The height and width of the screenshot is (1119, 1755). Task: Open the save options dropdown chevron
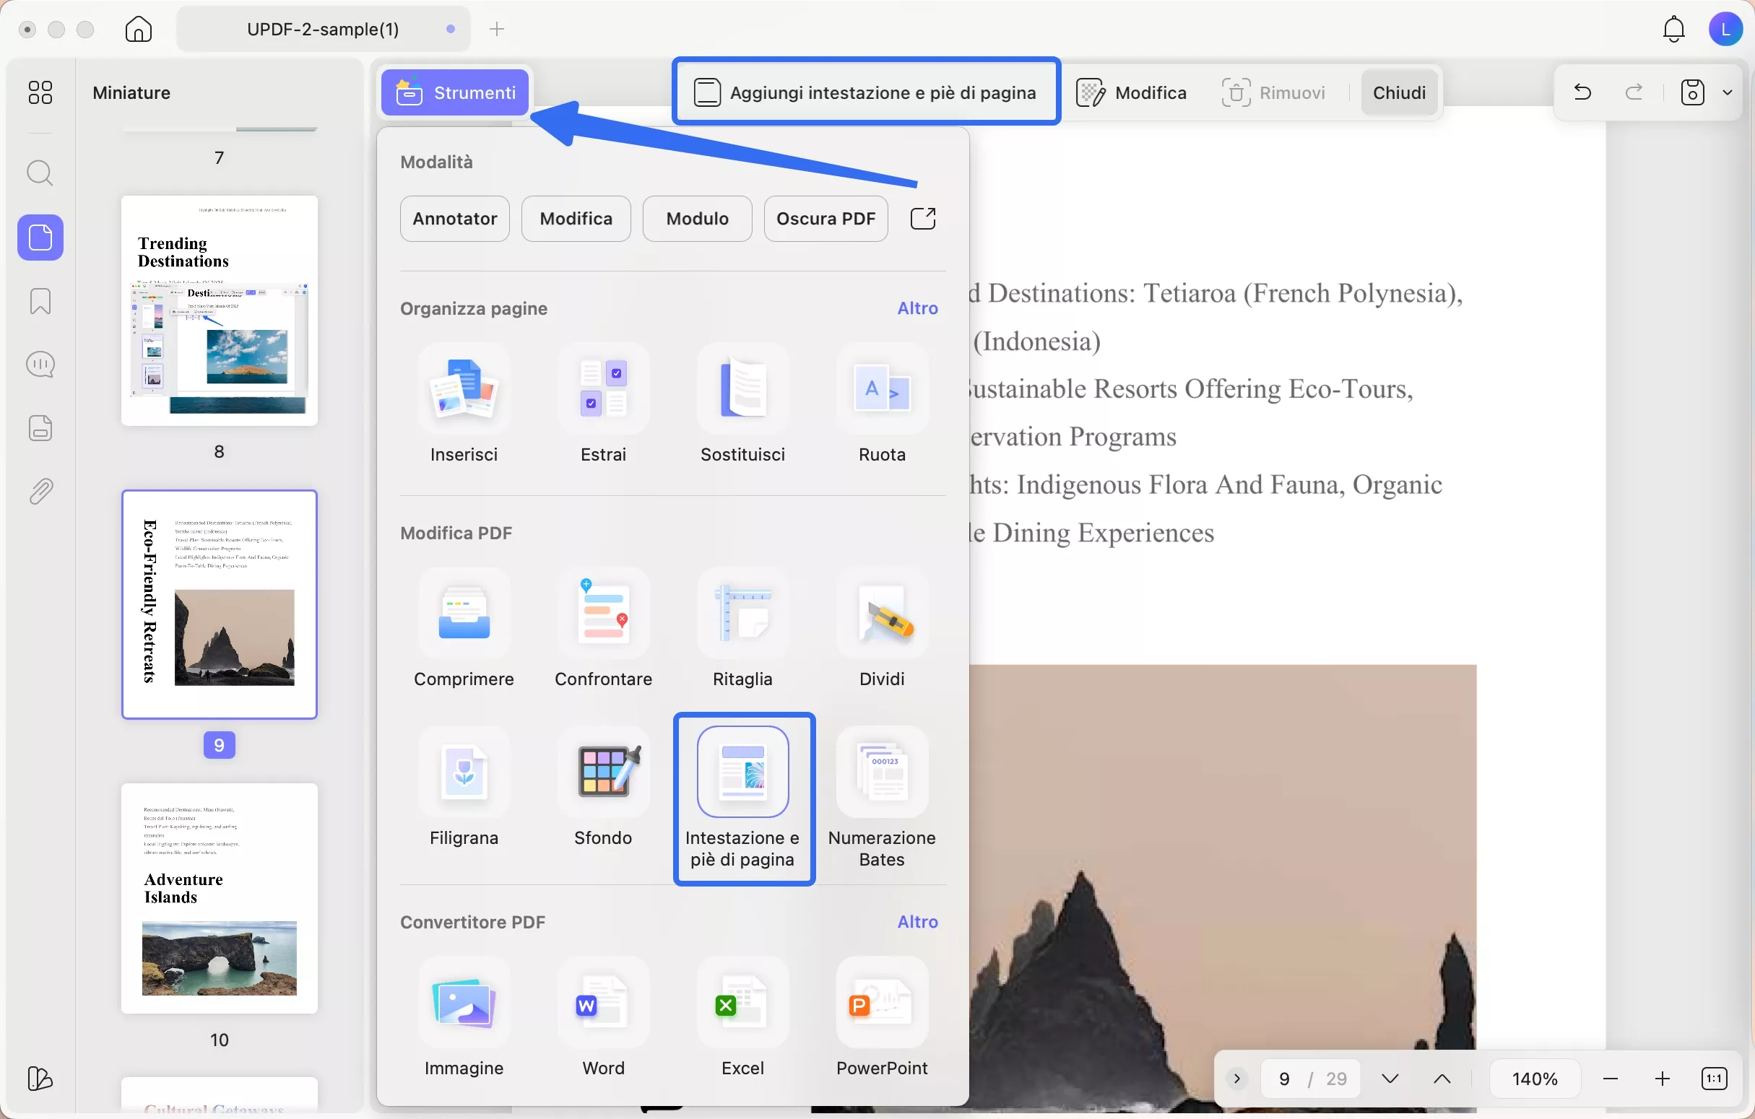(1729, 92)
